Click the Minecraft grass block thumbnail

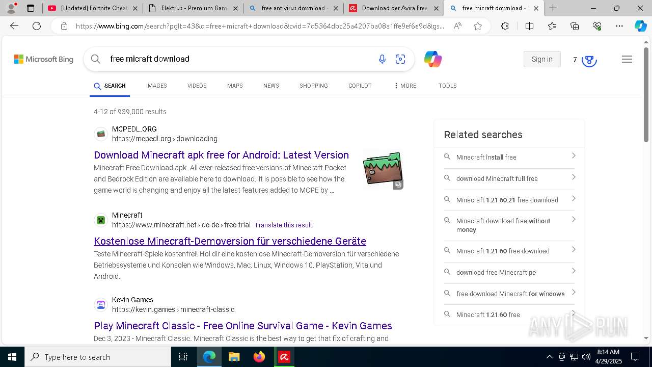(x=383, y=170)
